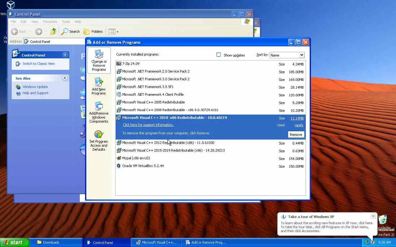Click the 7-Zip 24.09 program icon

[119, 64]
